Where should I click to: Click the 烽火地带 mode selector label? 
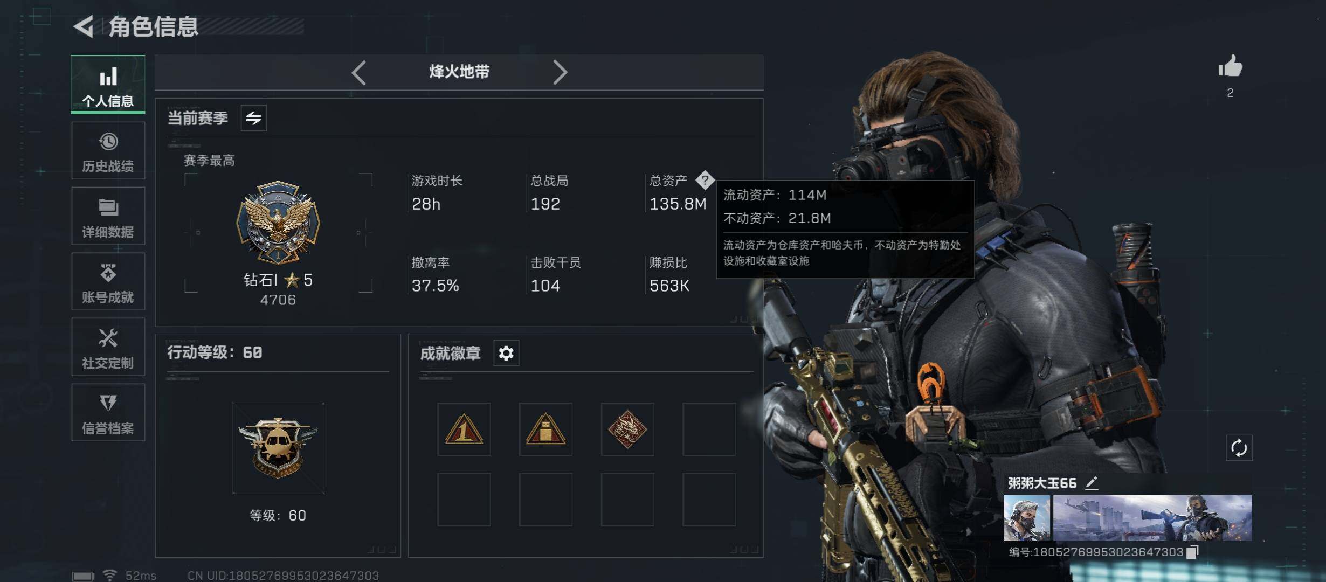(x=459, y=72)
